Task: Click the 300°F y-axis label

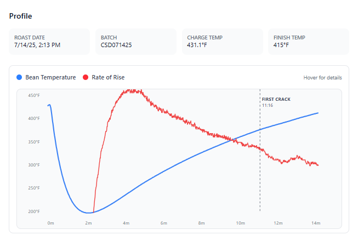Action: (34, 165)
